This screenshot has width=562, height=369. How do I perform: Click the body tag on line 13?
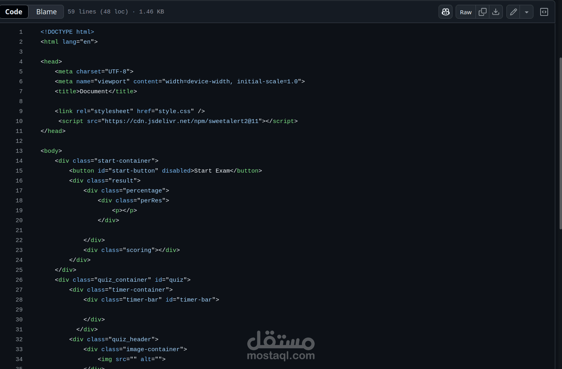pos(51,151)
